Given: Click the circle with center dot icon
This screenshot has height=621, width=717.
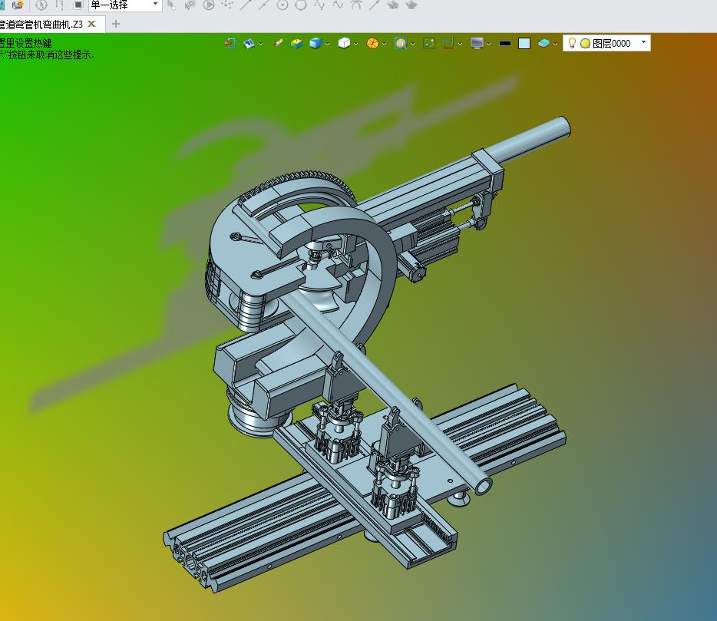Looking at the screenshot, I should 283,5.
